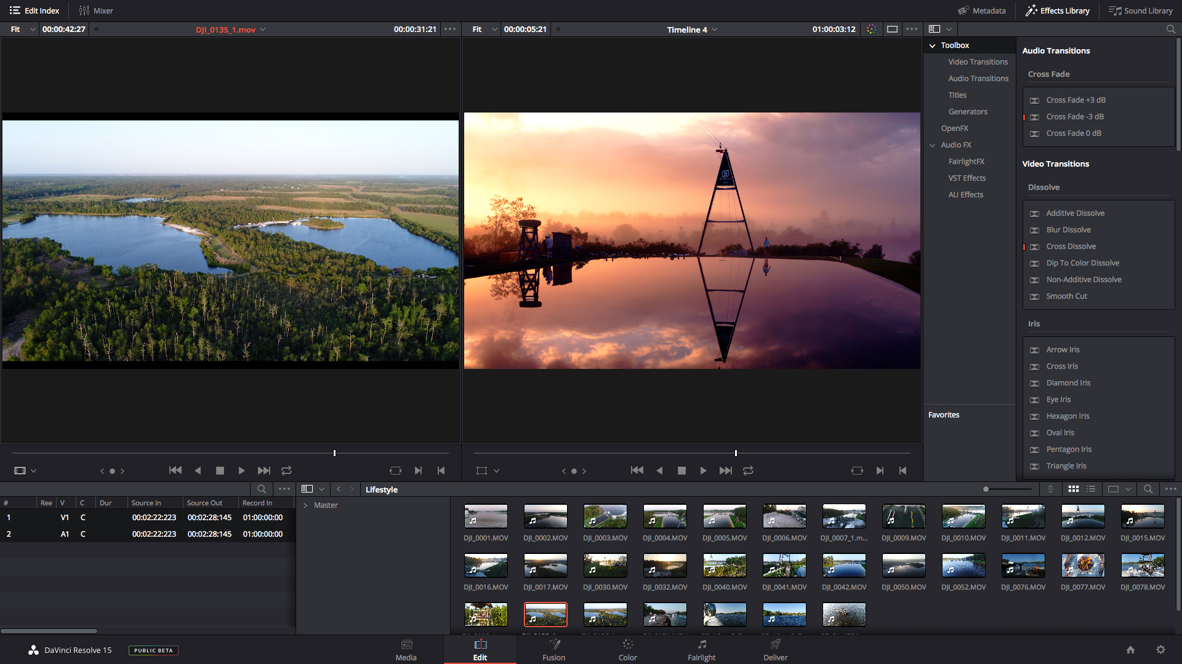Switch to the Fairlight page
Image resolution: width=1182 pixels, height=664 pixels.
tap(702, 650)
